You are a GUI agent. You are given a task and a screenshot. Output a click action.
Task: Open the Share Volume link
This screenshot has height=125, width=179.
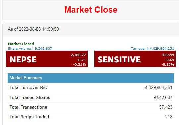(30, 49)
